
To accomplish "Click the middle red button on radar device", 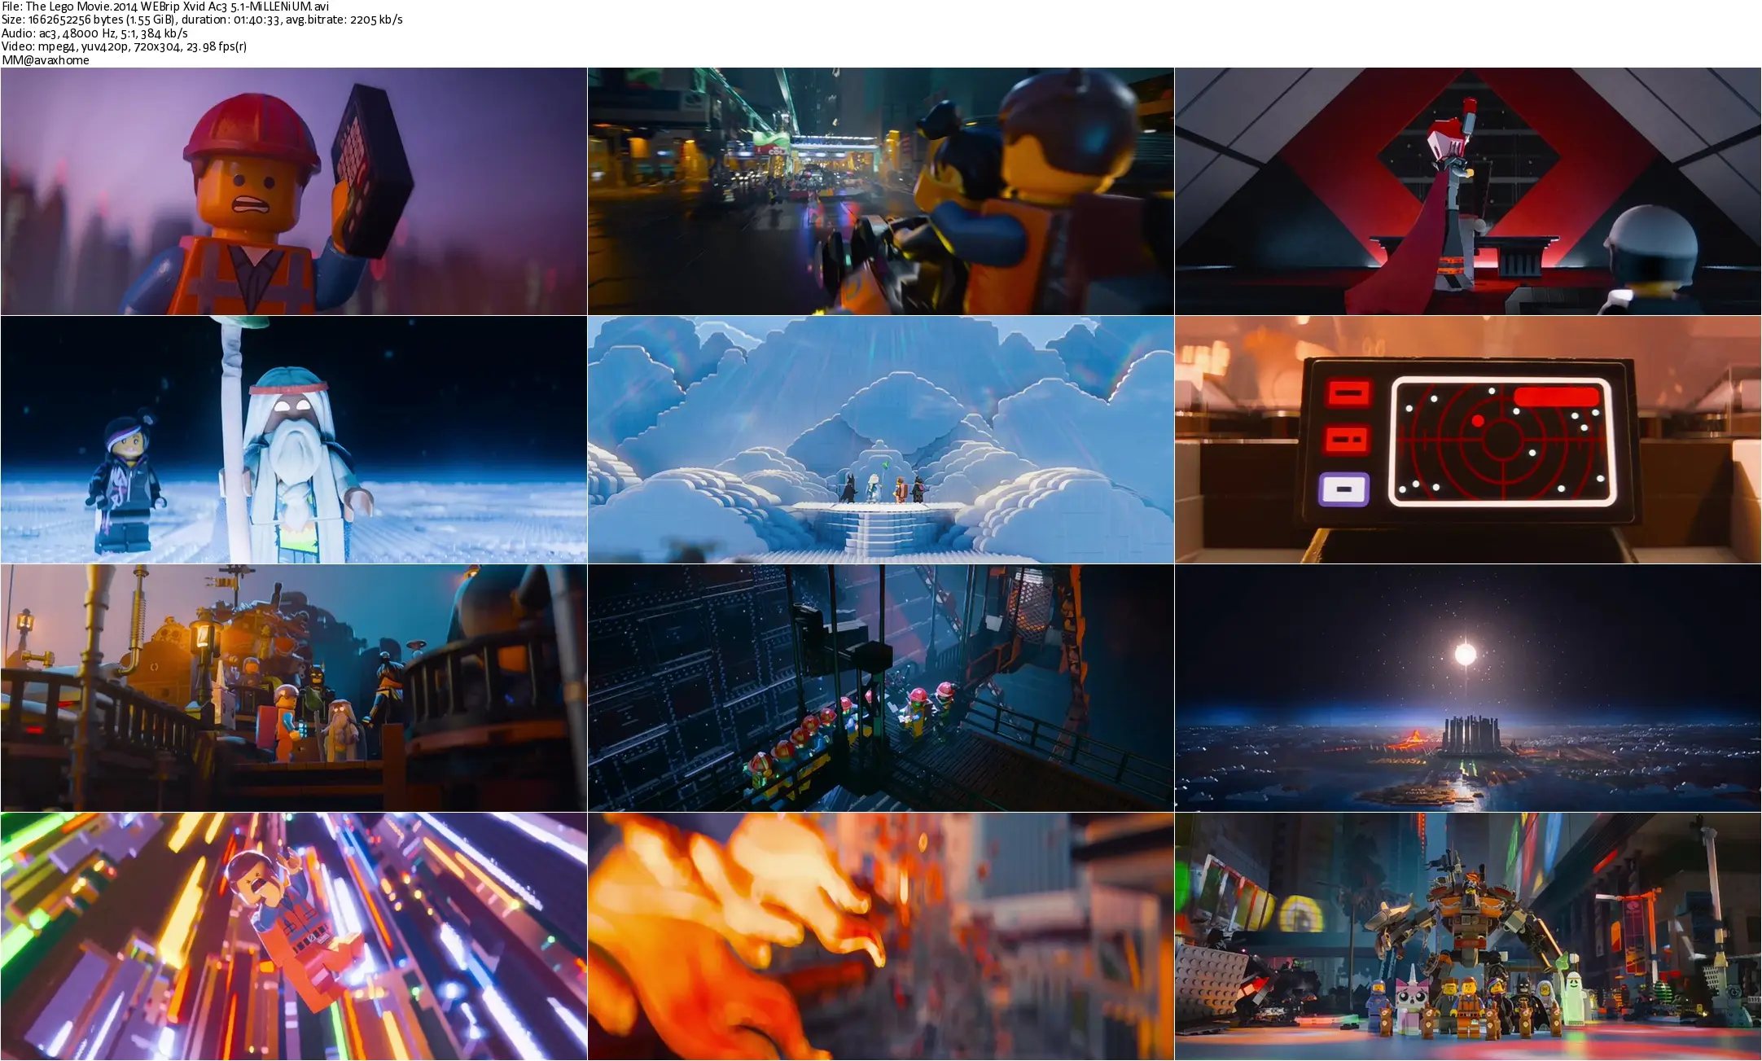I will (1348, 440).
